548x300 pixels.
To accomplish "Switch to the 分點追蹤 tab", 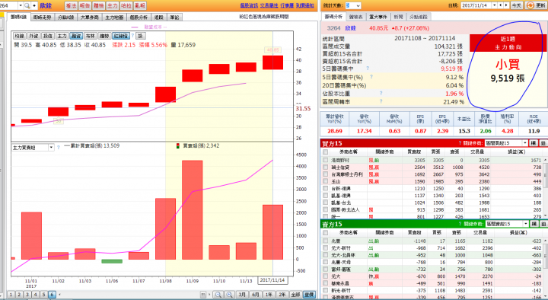I will (419, 17).
